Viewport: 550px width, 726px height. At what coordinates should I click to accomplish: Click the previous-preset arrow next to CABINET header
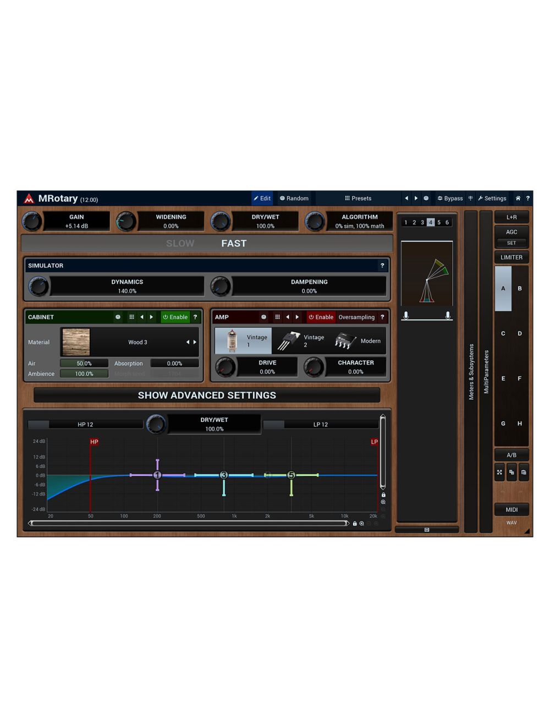pos(142,317)
